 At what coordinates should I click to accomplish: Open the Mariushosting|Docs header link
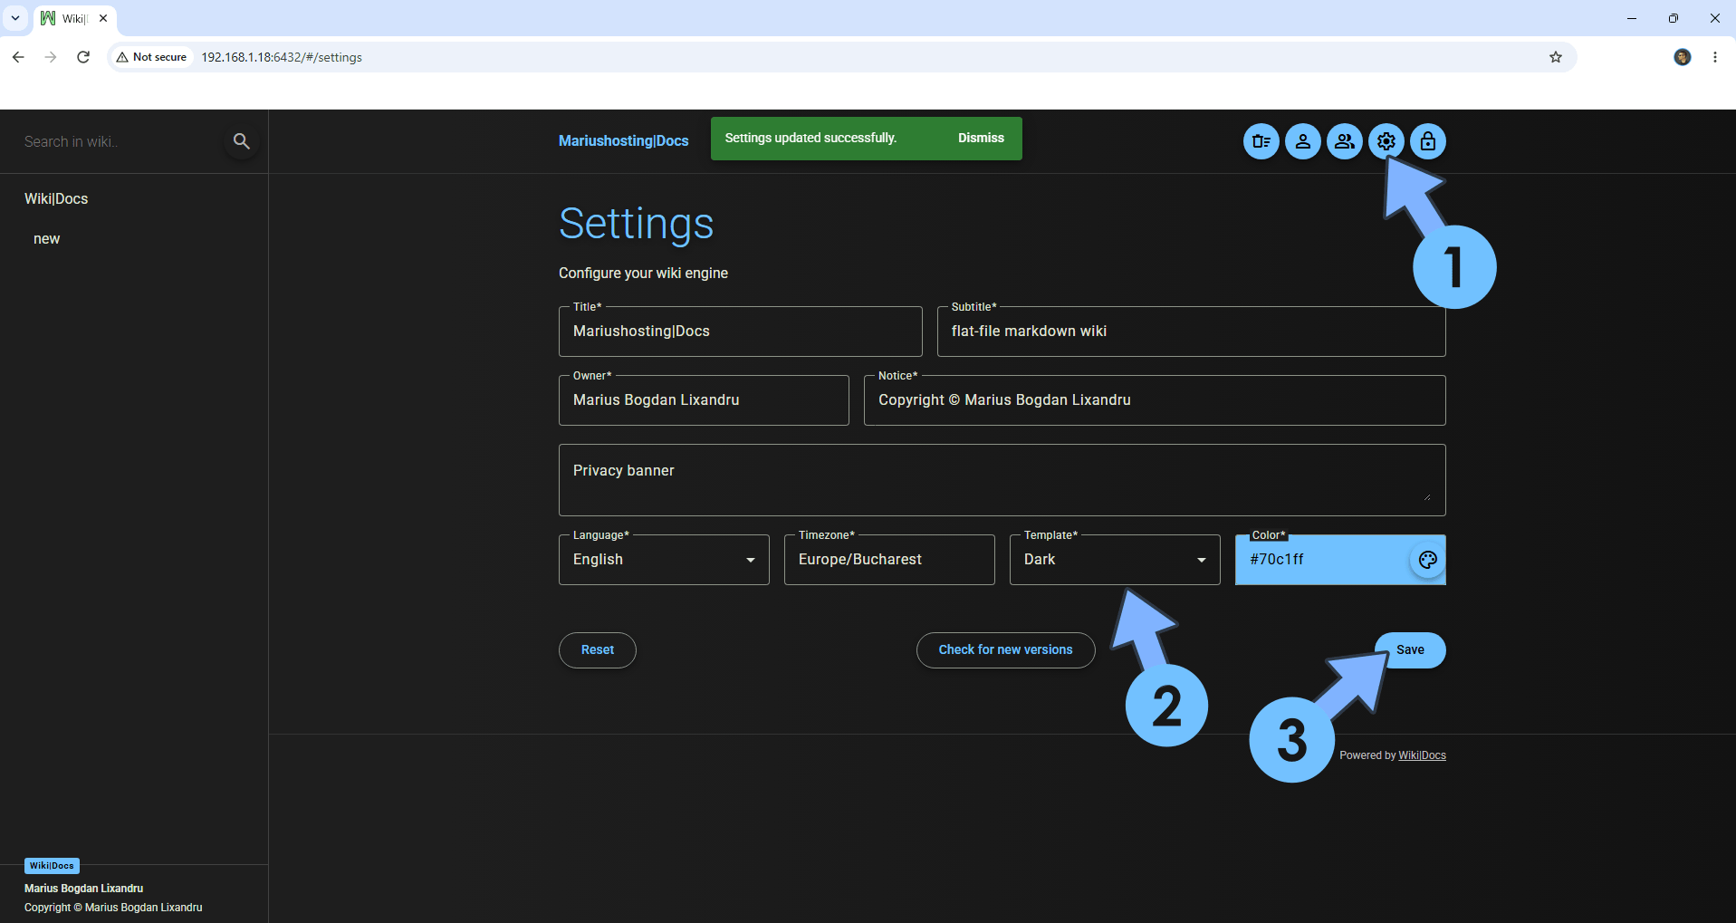pyautogui.click(x=623, y=140)
